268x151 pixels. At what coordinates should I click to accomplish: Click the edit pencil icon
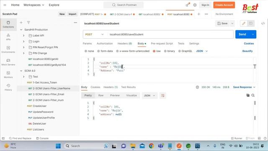244,23
